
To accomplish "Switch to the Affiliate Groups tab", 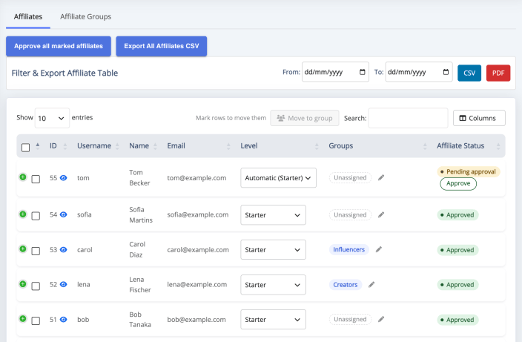I will [x=85, y=16].
